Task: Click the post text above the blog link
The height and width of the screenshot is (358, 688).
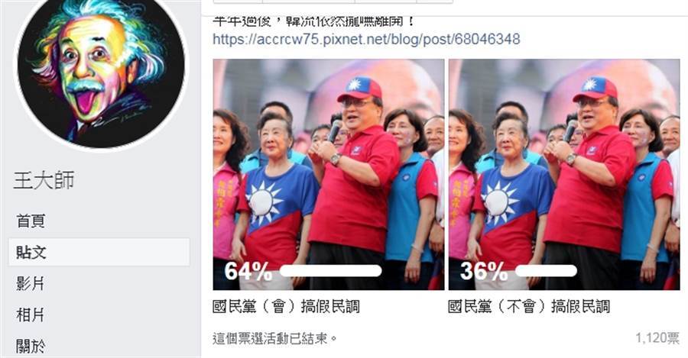Action: 313,21
